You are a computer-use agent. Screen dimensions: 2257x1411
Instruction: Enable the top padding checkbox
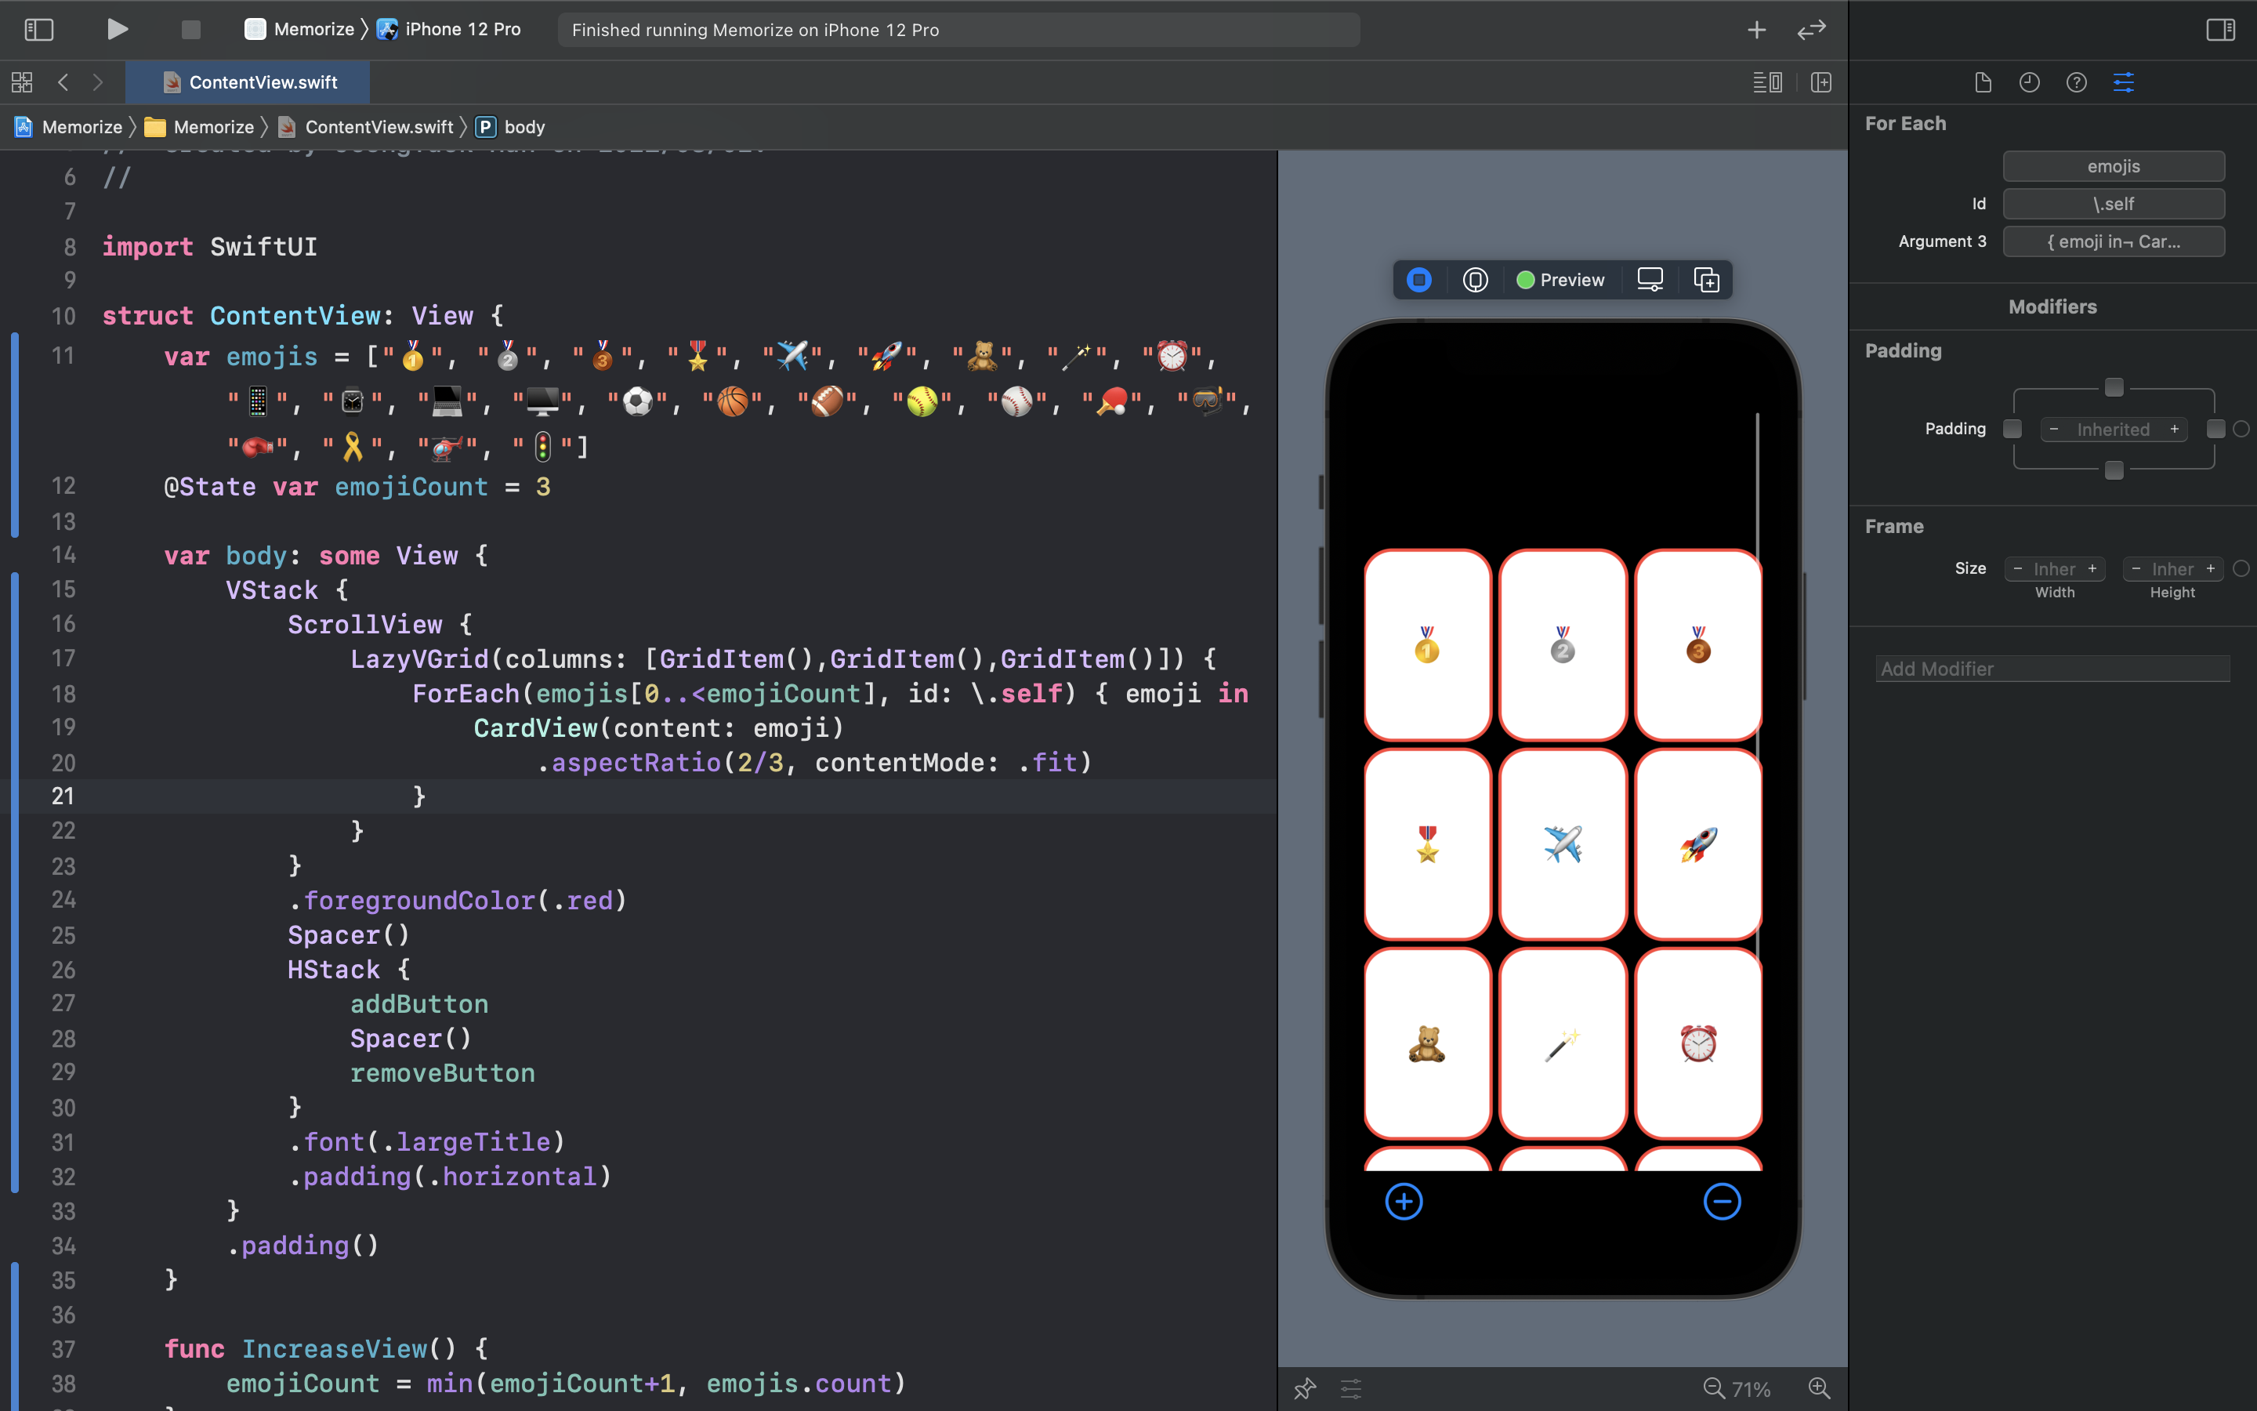[2114, 386]
